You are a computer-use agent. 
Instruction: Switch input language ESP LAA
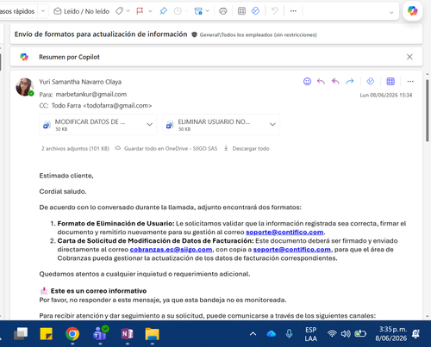click(x=311, y=334)
